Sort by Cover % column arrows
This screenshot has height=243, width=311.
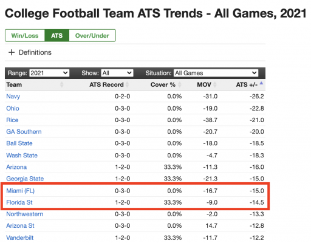[x=179, y=84]
